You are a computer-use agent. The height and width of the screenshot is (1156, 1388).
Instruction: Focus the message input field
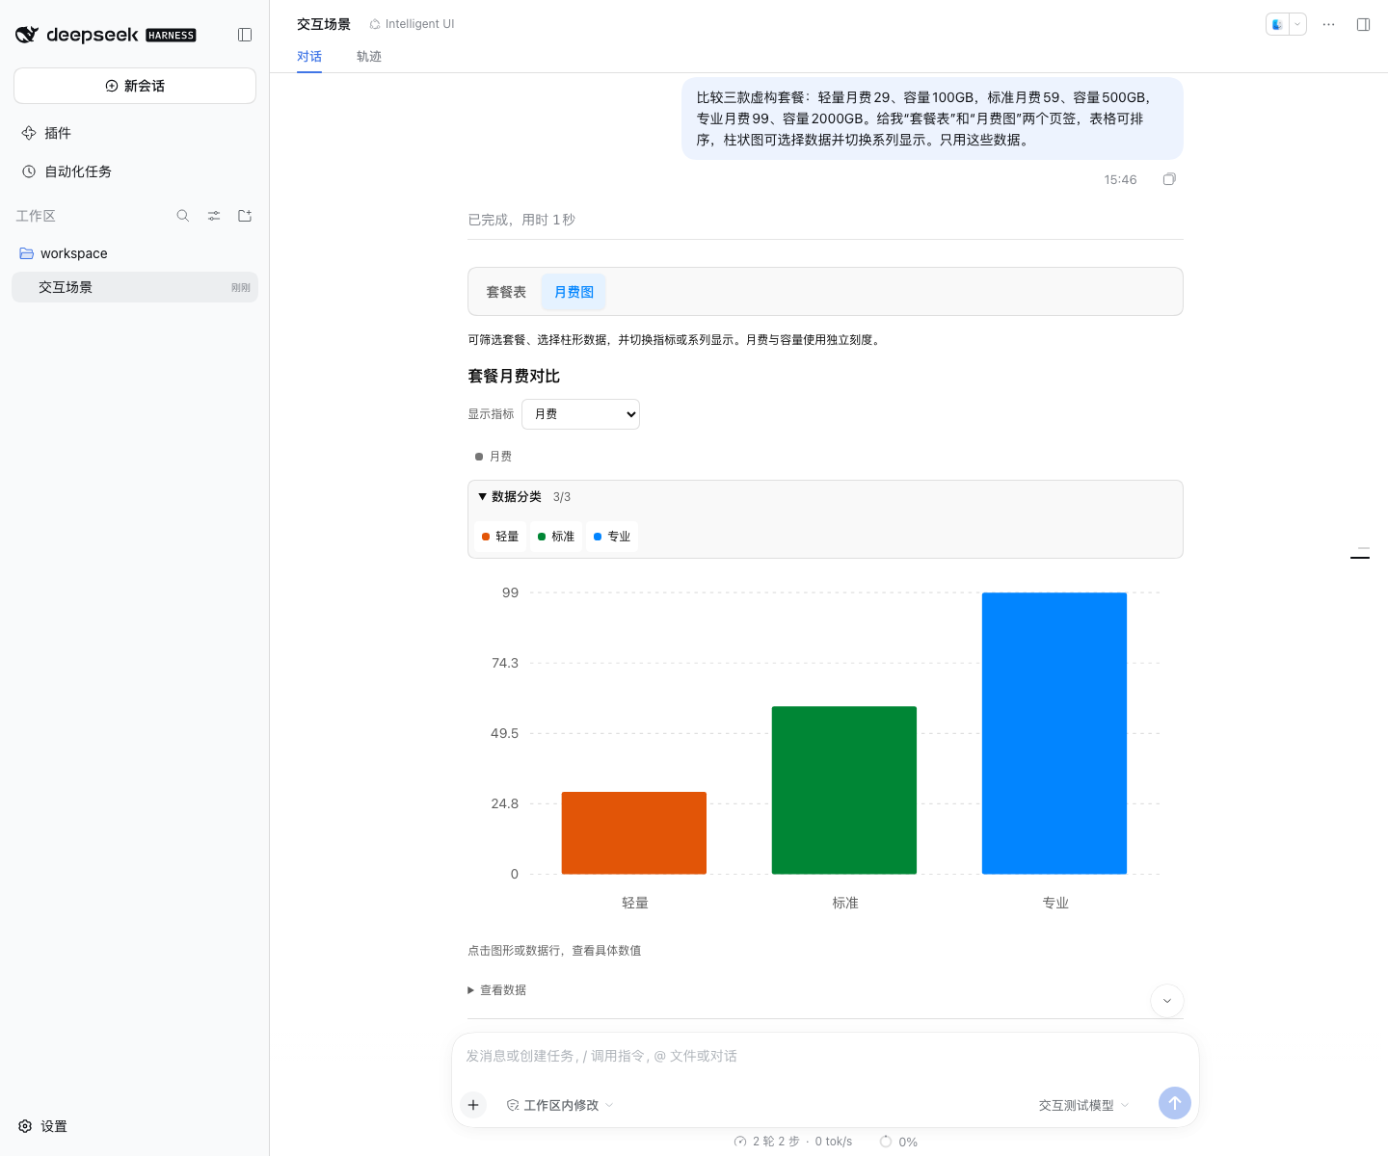pos(825,1057)
